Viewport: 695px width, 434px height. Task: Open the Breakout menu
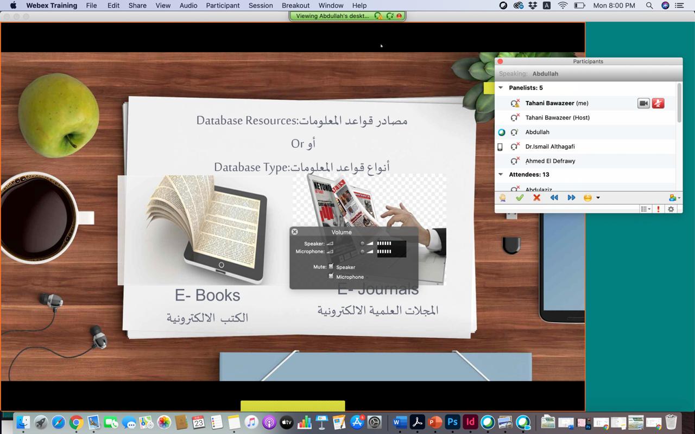tap(296, 5)
